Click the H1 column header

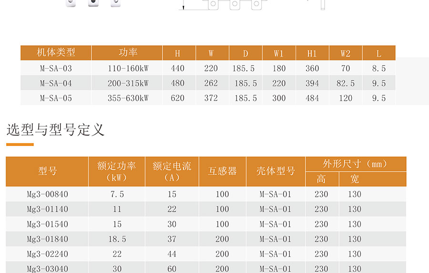[312, 53]
